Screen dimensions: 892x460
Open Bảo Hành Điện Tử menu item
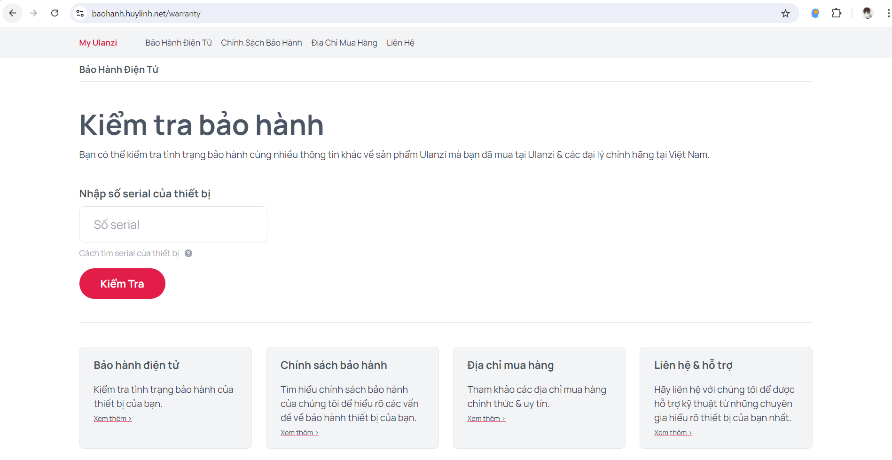[x=179, y=43]
